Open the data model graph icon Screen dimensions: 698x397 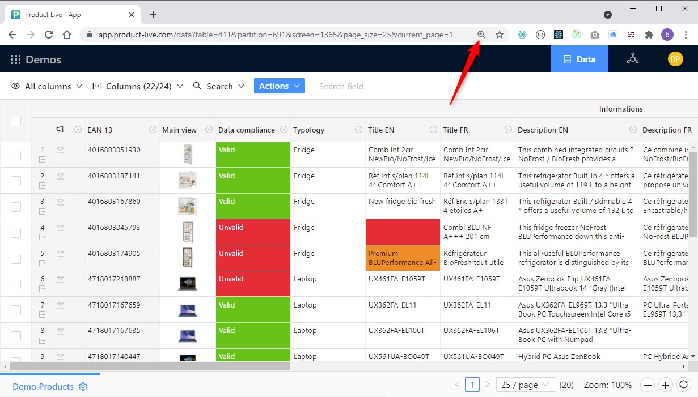click(632, 59)
